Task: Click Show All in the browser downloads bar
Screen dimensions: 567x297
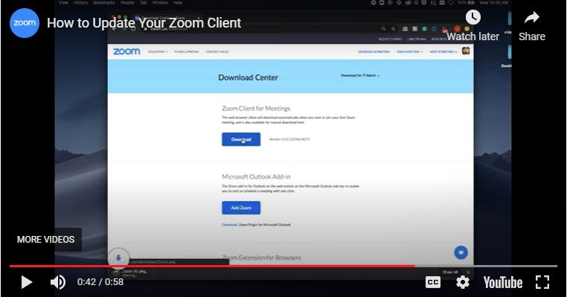Action: [450, 272]
